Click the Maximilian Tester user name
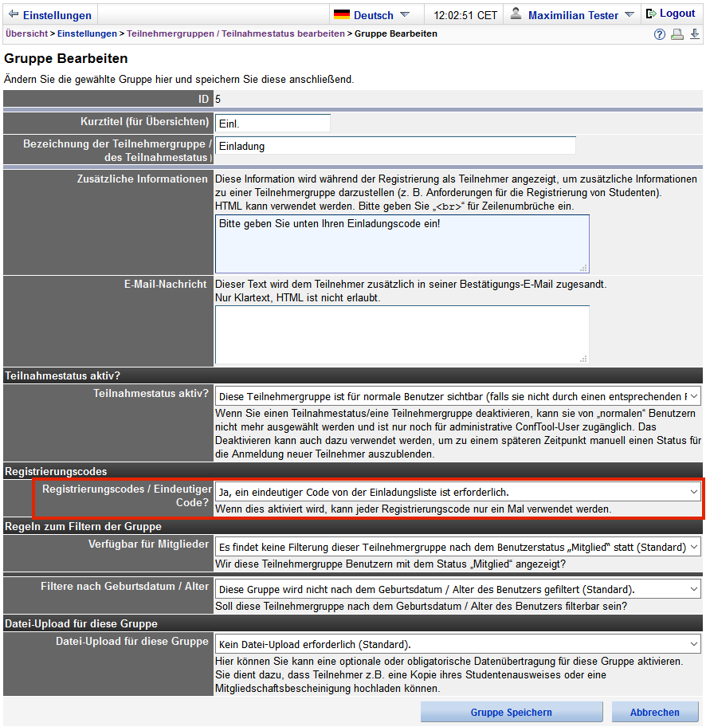Viewport: 706px width, 727px height. (573, 15)
